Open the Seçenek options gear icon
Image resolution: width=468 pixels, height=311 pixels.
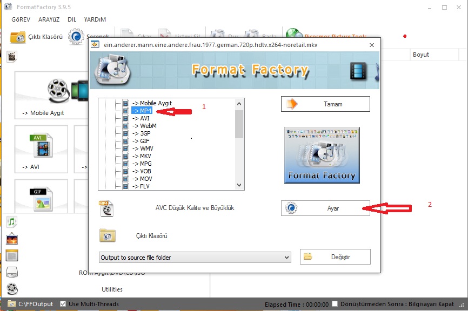click(76, 37)
